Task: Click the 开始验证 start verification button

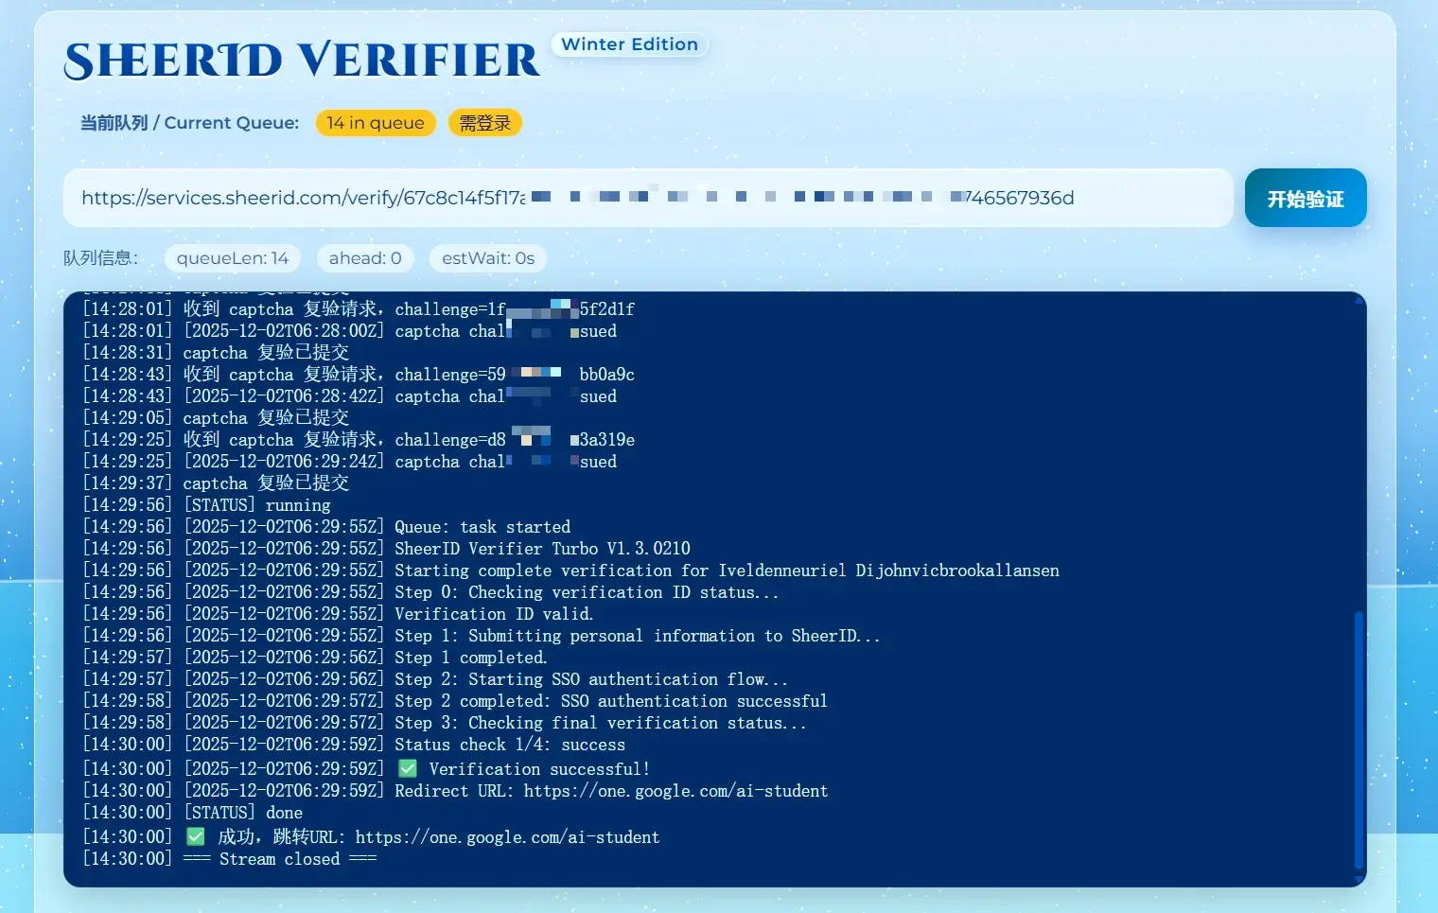Action: click(x=1305, y=199)
